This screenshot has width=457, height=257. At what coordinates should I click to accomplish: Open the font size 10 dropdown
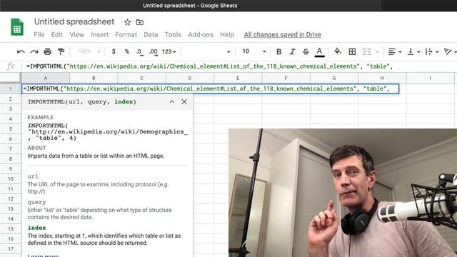tap(254, 51)
